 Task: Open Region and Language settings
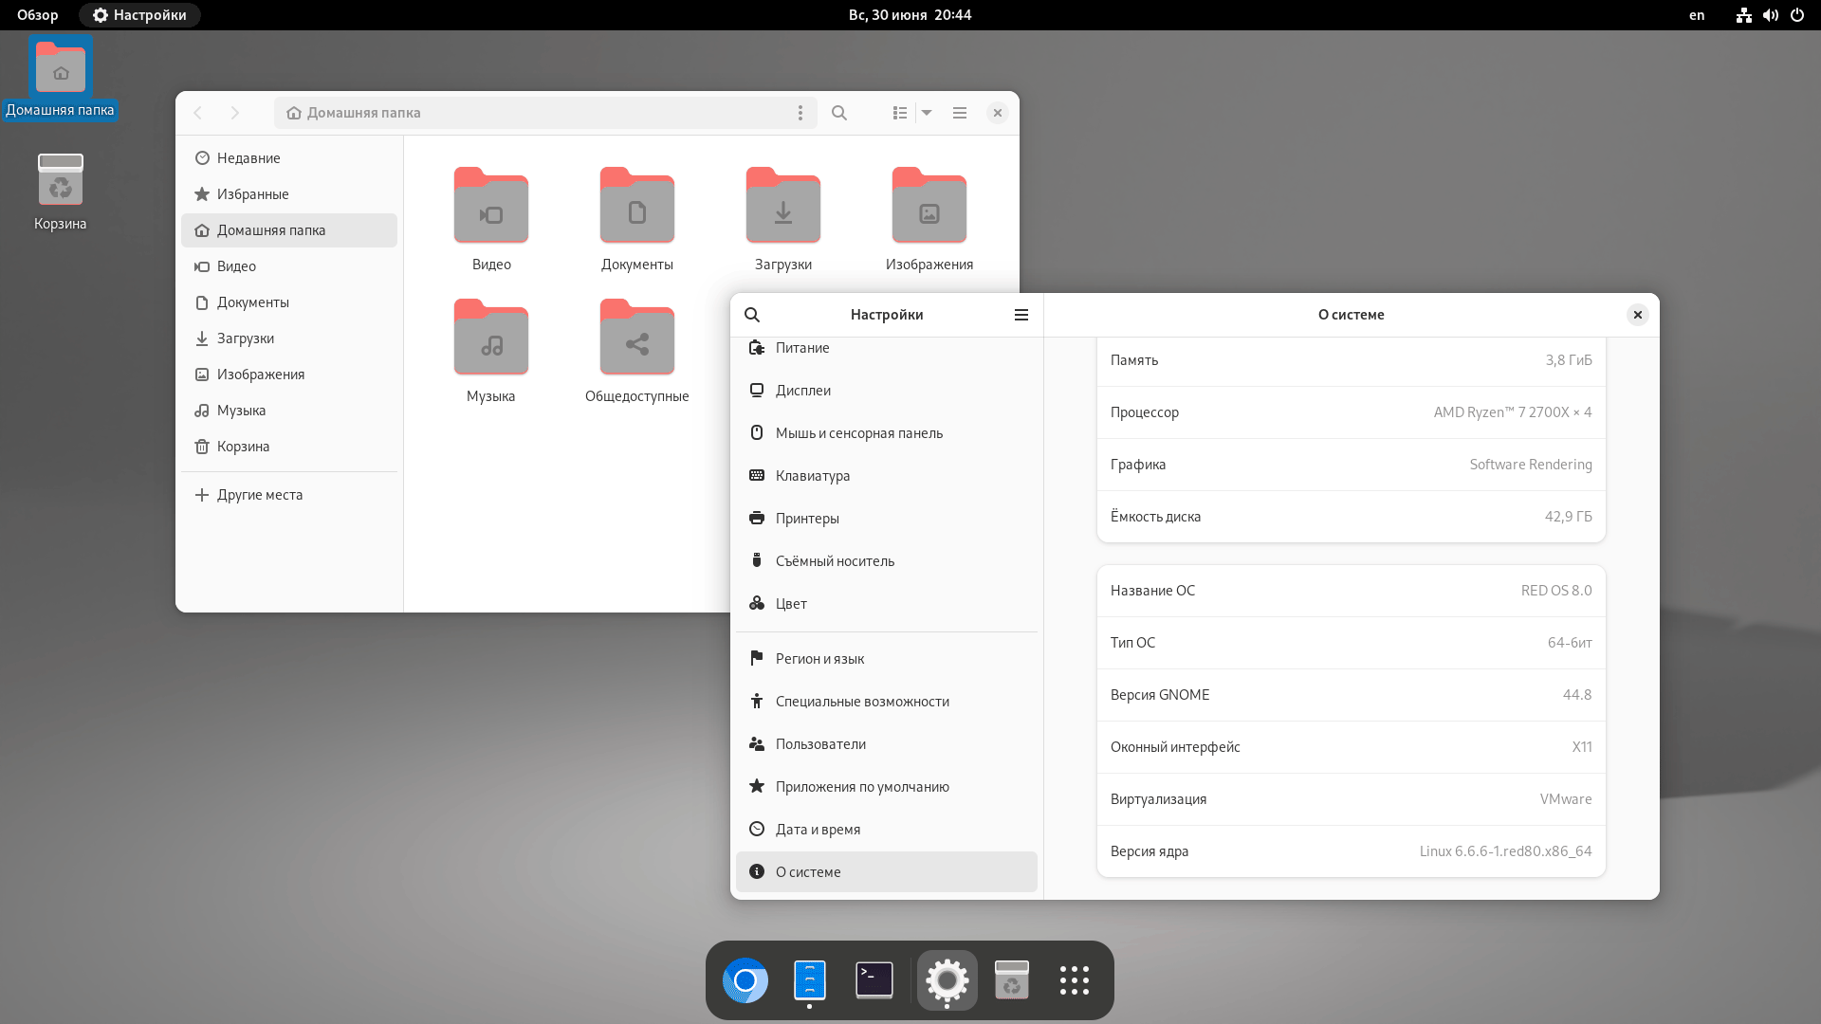coord(819,659)
